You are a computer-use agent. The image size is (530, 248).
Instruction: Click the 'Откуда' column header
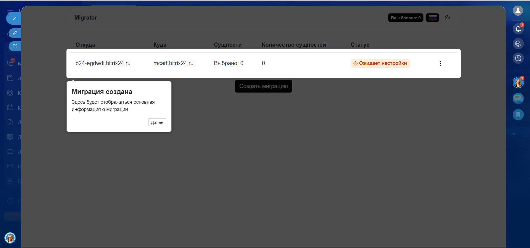tap(85, 45)
